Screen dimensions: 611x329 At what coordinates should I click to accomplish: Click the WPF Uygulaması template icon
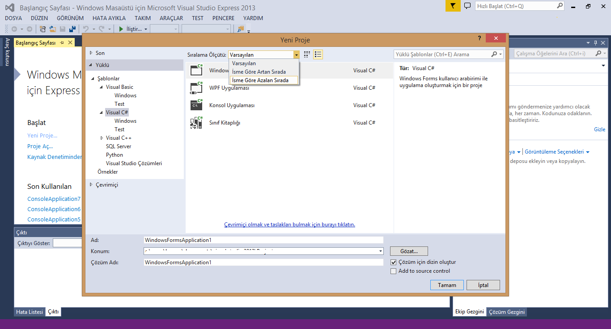[196, 88]
